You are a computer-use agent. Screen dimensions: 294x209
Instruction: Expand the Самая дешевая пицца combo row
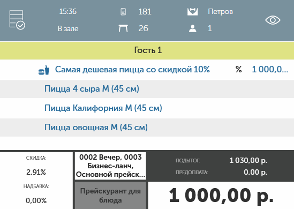[147, 70]
